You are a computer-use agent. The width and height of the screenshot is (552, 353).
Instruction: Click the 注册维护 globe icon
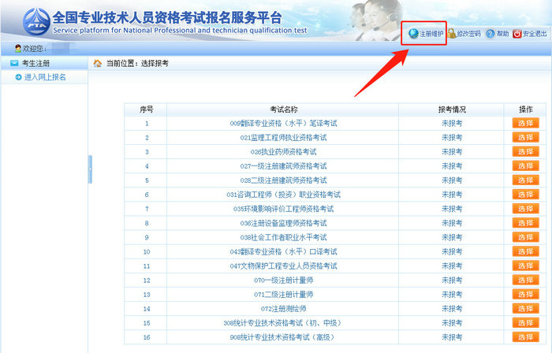[413, 34]
